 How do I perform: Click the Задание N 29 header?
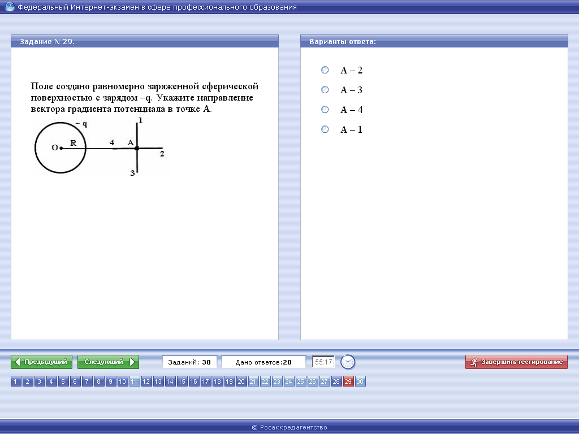click(x=144, y=41)
